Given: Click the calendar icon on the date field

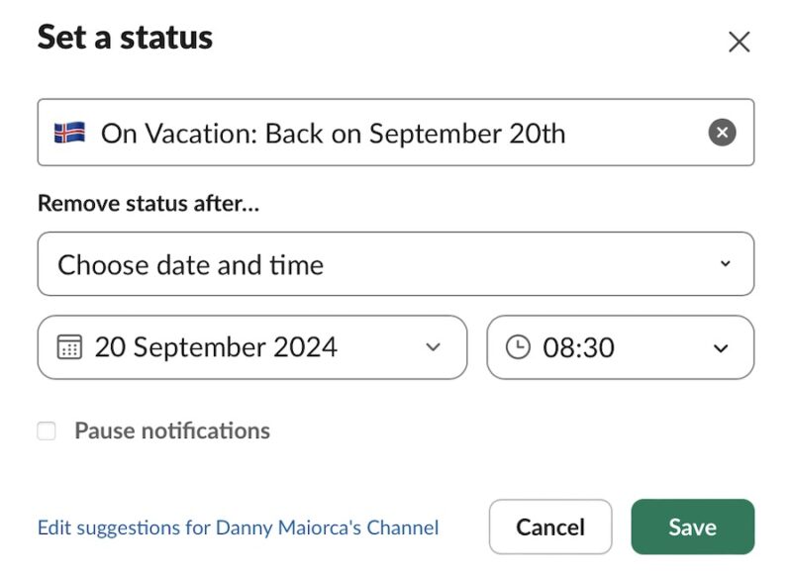Looking at the screenshot, I should click(x=68, y=346).
